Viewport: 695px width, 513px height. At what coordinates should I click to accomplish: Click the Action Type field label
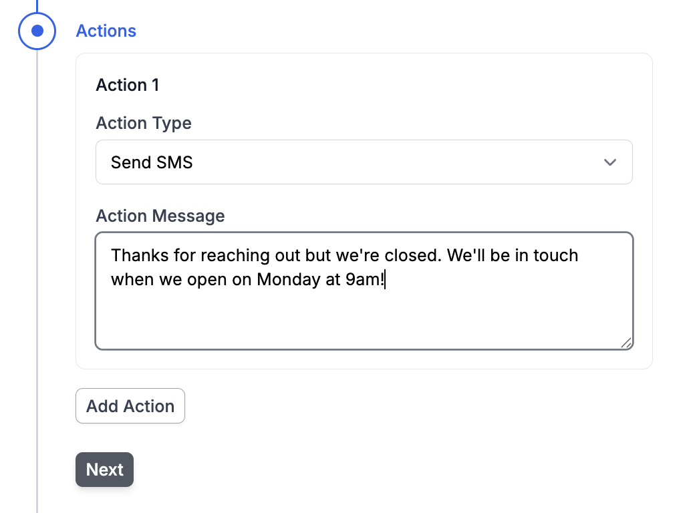click(144, 123)
